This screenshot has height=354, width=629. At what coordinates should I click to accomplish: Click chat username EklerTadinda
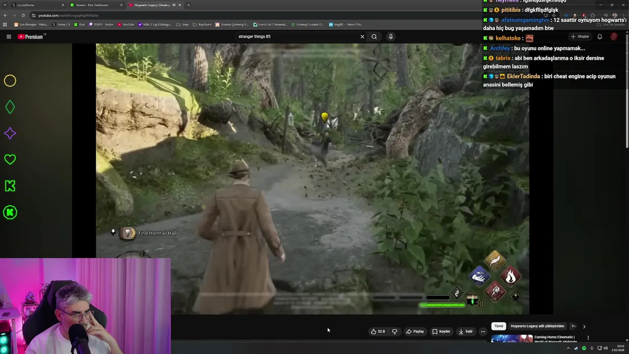(523, 76)
